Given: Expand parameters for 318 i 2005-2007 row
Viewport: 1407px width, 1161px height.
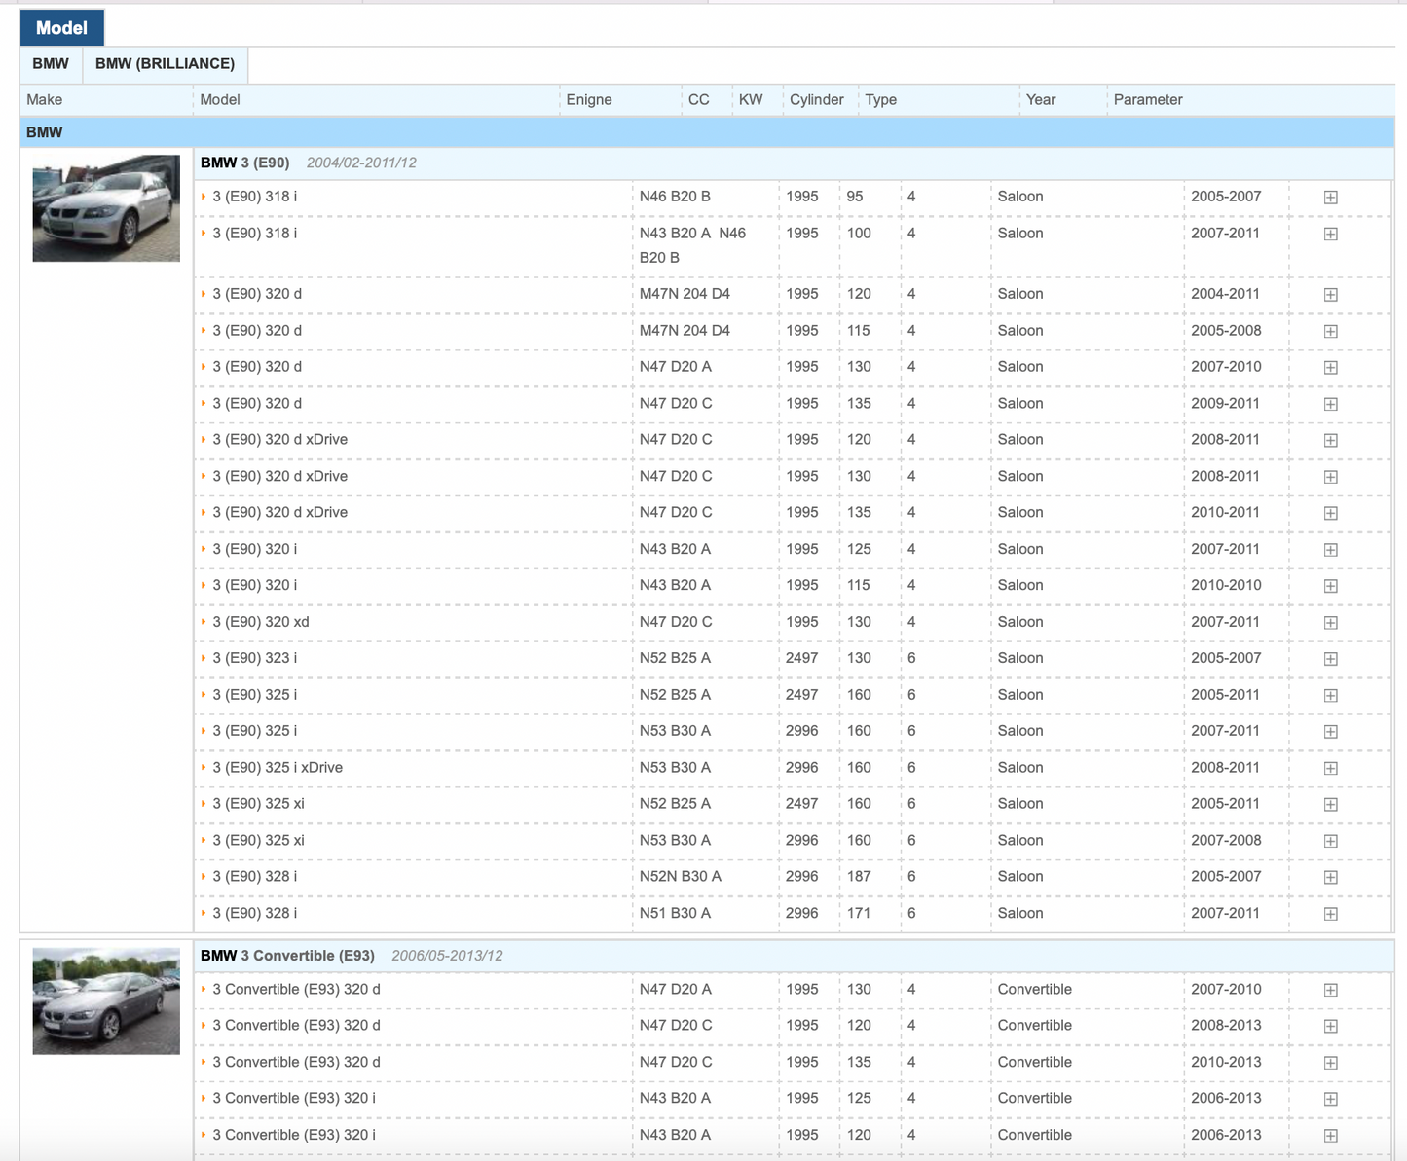Looking at the screenshot, I should click(x=1330, y=198).
